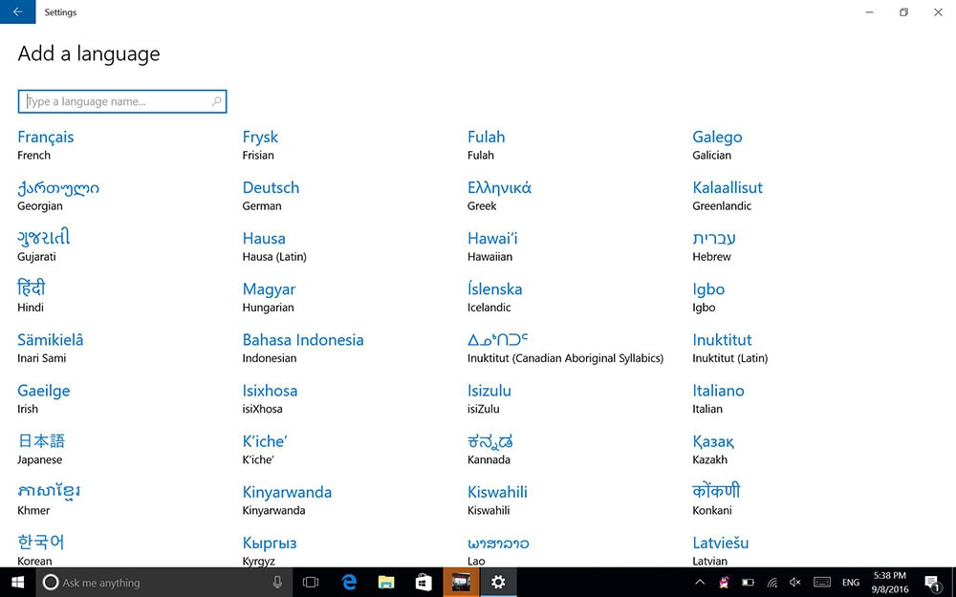
Task: Open the Windows Store taskbar icon
Action: pyautogui.click(x=424, y=582)
